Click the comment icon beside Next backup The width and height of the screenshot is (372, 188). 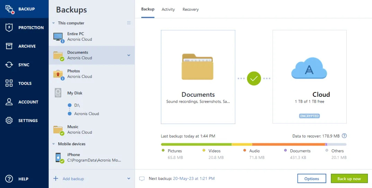click(142, 179)
